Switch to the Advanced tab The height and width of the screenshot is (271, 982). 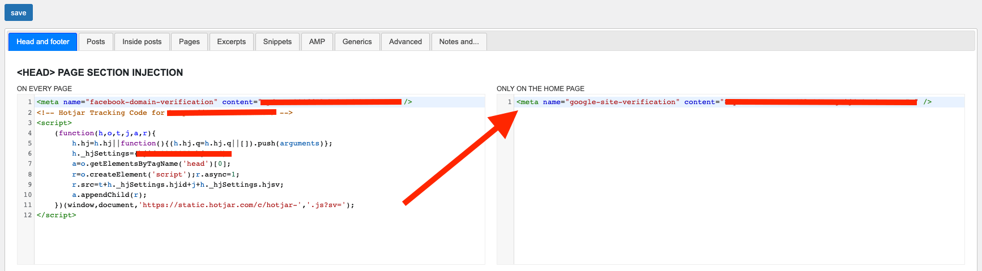405,41
